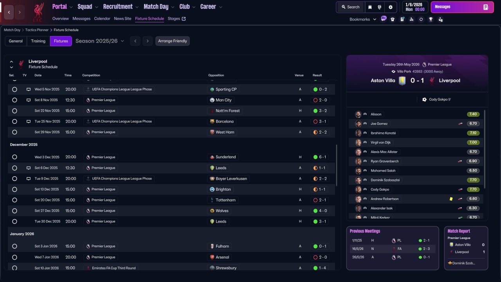The image size is (501, 282).
Task: Open the world globe icon in top bar
Action: [x=380, y=7]
